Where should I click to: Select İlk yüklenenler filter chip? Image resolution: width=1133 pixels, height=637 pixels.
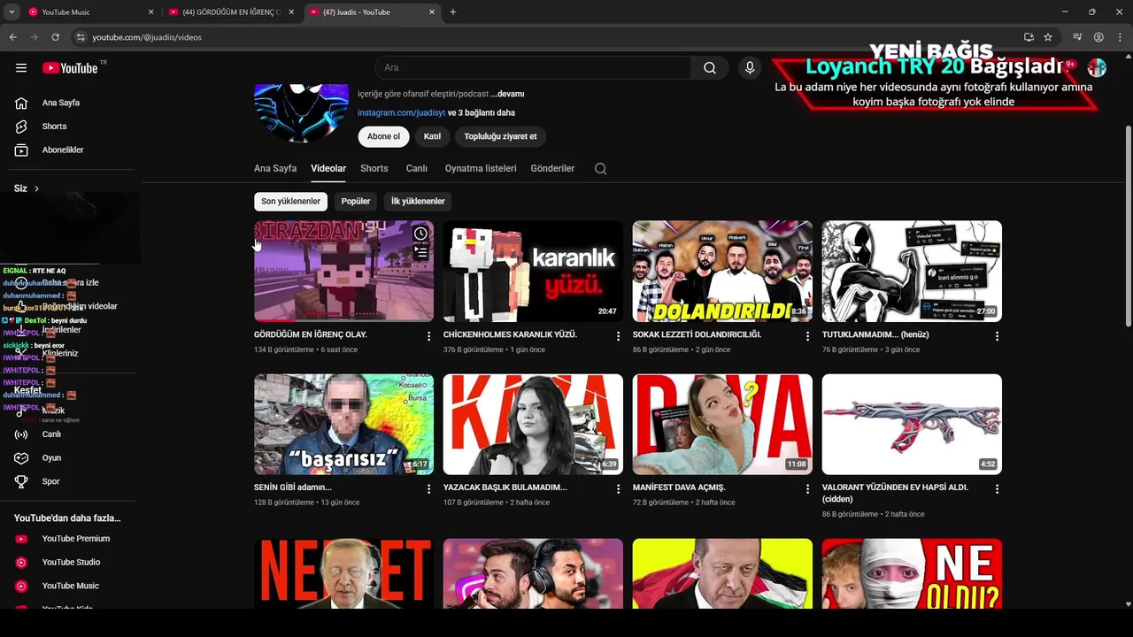click(418, 202)
